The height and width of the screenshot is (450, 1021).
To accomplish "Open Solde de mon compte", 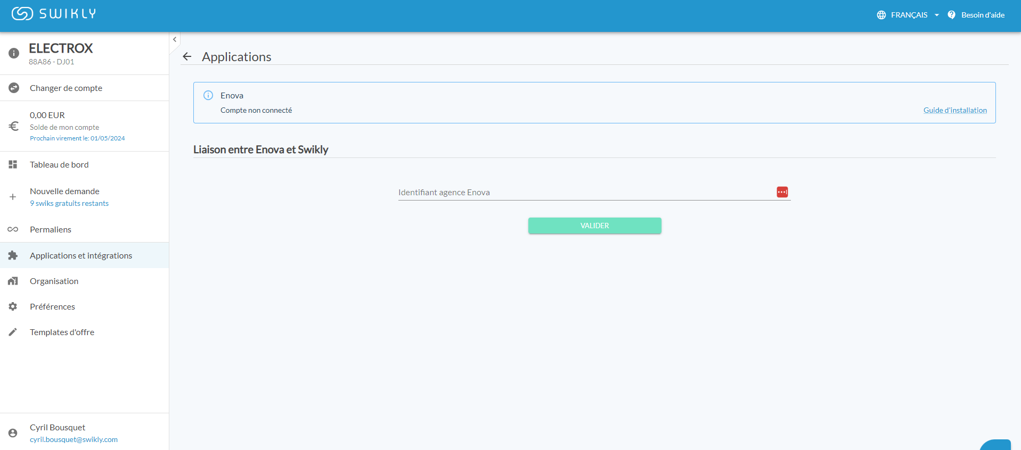I will tap(64, 127).
